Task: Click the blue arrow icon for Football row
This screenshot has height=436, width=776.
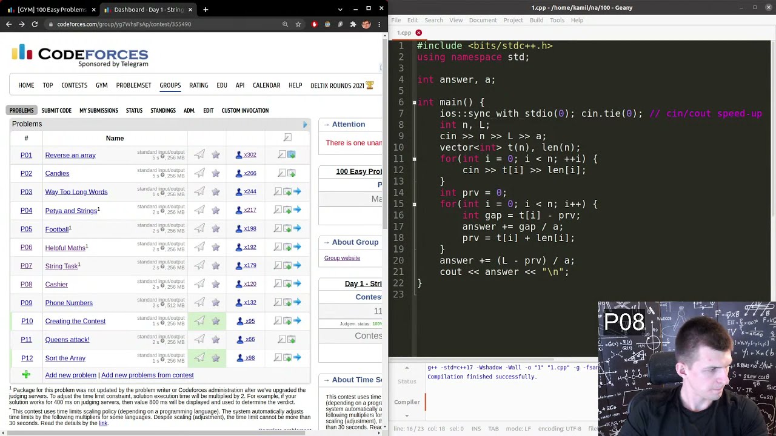Action: pos(297,228)
